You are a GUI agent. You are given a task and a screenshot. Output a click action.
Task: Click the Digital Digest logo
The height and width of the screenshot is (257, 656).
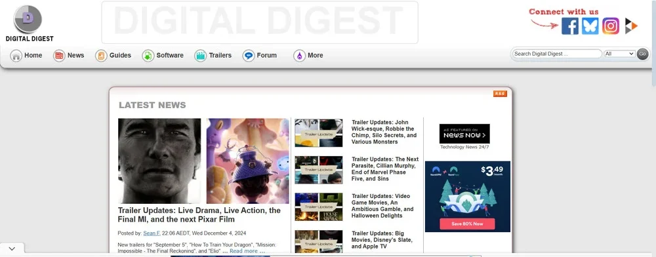pyautogui.click(x=29, y=24)
